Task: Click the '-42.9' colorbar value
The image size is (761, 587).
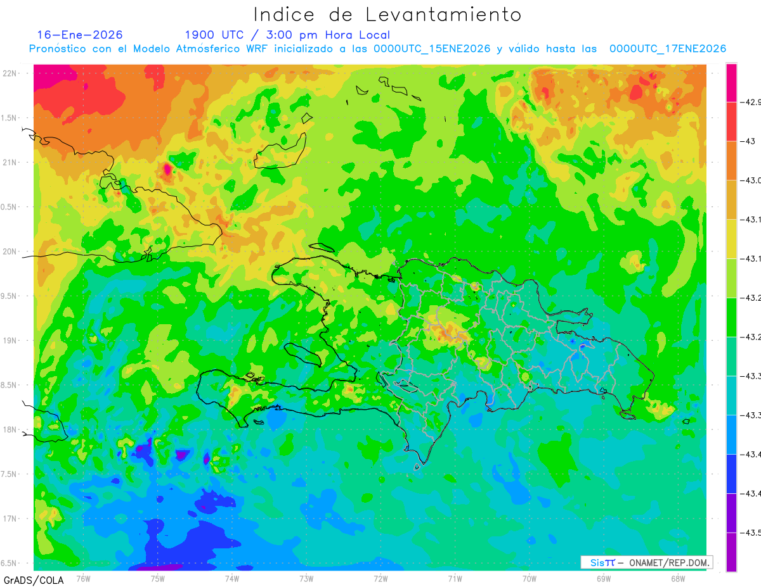Action: pos(750,102)
